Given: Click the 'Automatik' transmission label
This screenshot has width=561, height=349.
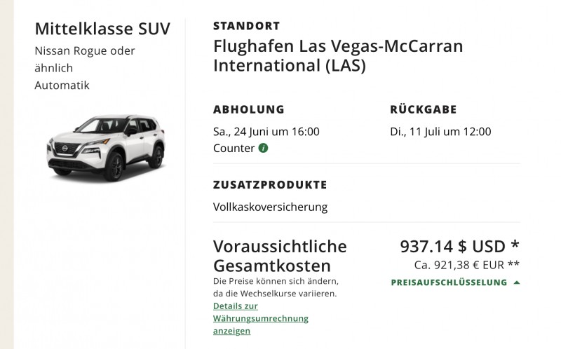Looking at the screenshot, I should coord(62,85).
